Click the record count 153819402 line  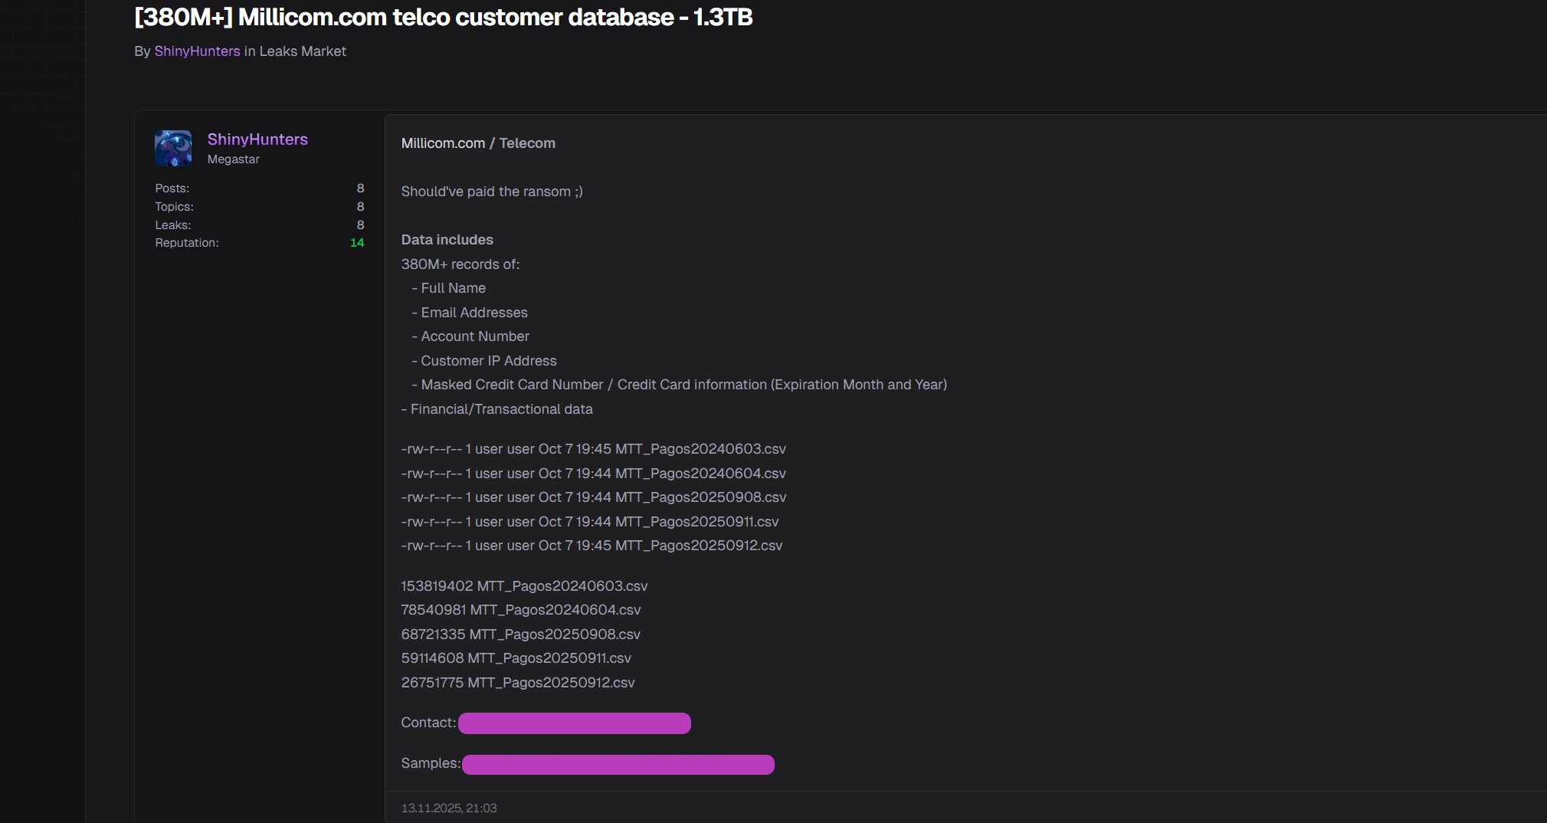[524, 585]
